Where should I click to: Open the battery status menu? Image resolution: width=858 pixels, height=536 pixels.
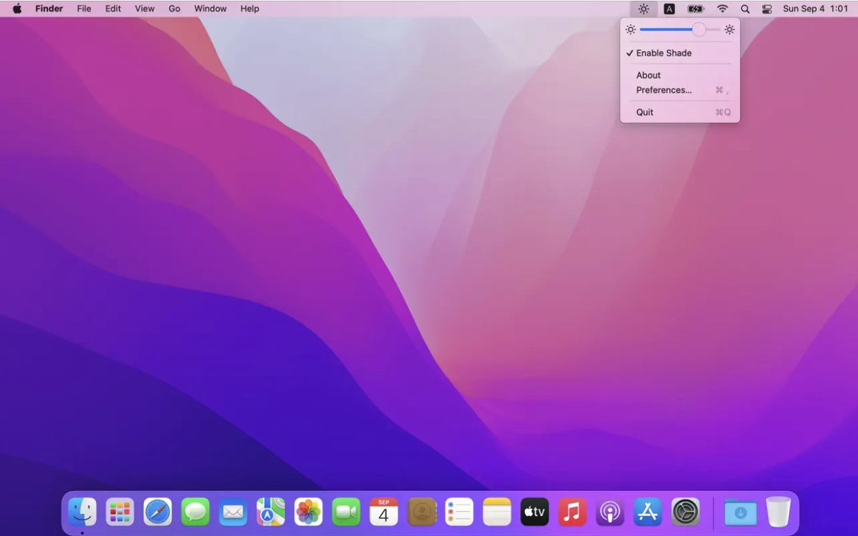pyautogui.click(x=695, y=9)
